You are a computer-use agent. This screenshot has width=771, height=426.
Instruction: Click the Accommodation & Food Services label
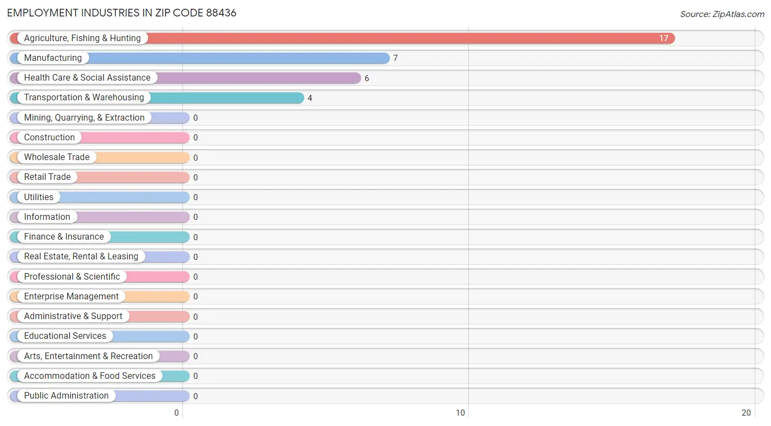[90, 376]
